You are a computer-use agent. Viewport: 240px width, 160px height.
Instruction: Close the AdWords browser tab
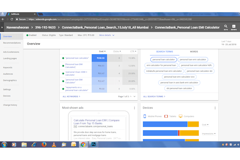(35, 14)
